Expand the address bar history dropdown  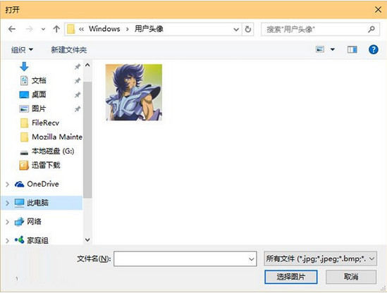(236, 30)
